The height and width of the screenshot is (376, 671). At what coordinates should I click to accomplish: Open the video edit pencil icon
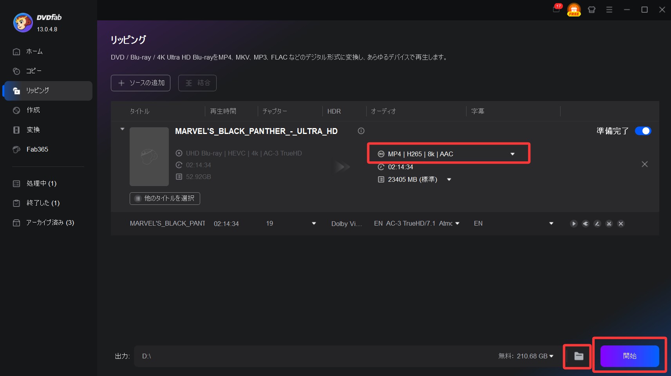[x=597, y=224]
